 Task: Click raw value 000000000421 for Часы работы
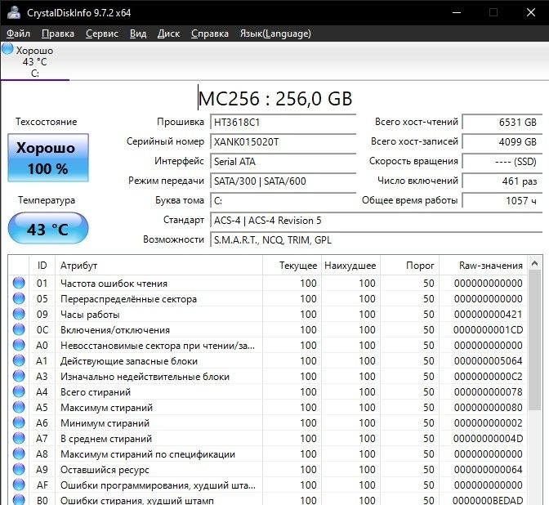[x=488, y=314]
